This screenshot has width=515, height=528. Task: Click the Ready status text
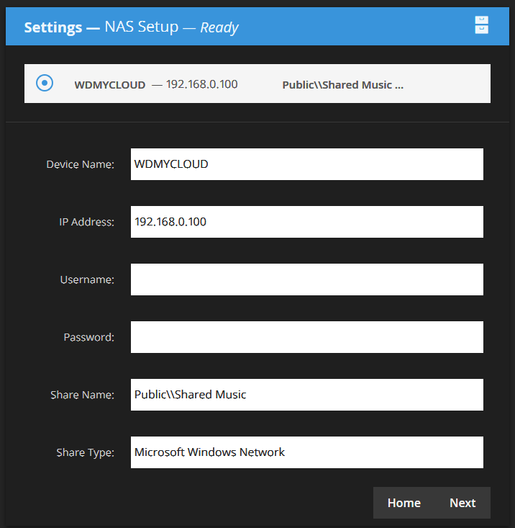(x=219, y=27)
